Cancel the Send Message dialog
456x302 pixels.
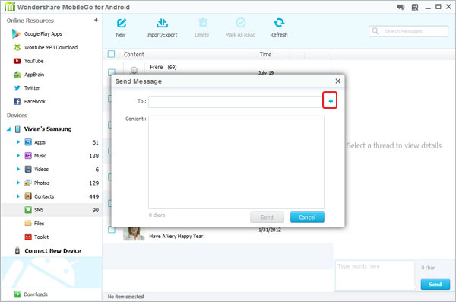pyautogui.click(x=307, y=218)
